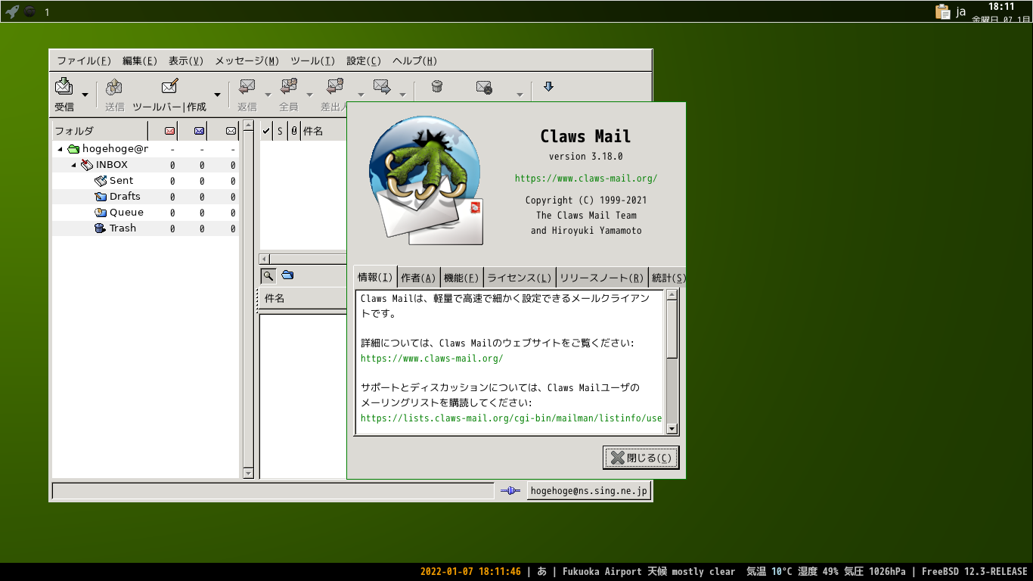Open the 編集(E) menu

click(x=140, y=61)
